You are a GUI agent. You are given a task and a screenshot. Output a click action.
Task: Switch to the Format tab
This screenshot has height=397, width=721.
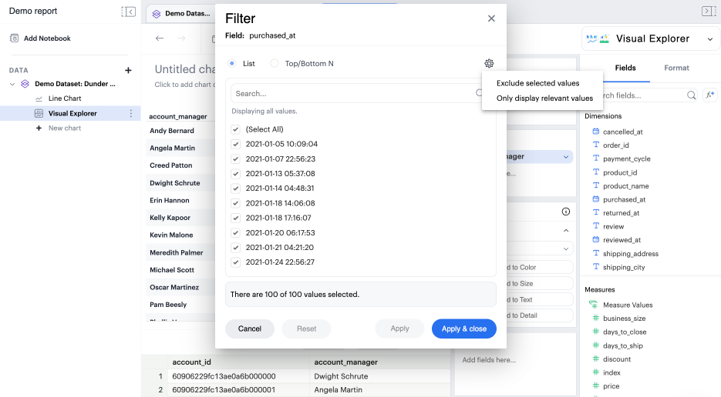click(x=676, y=68)
